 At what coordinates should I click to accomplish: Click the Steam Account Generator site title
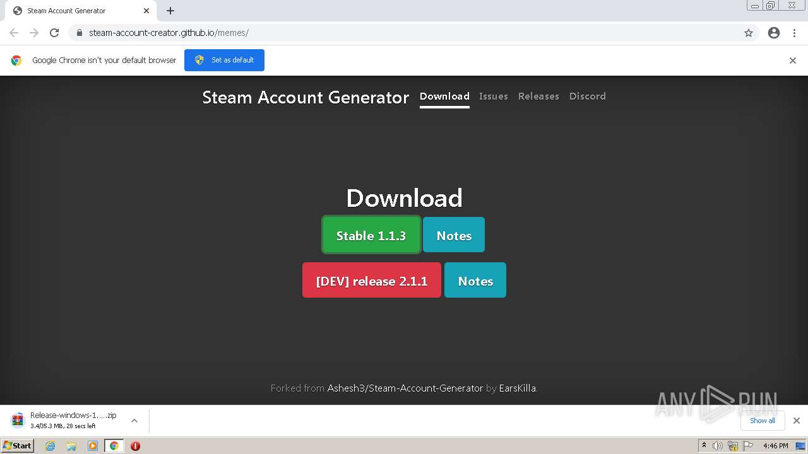click(x=306, y=97)
